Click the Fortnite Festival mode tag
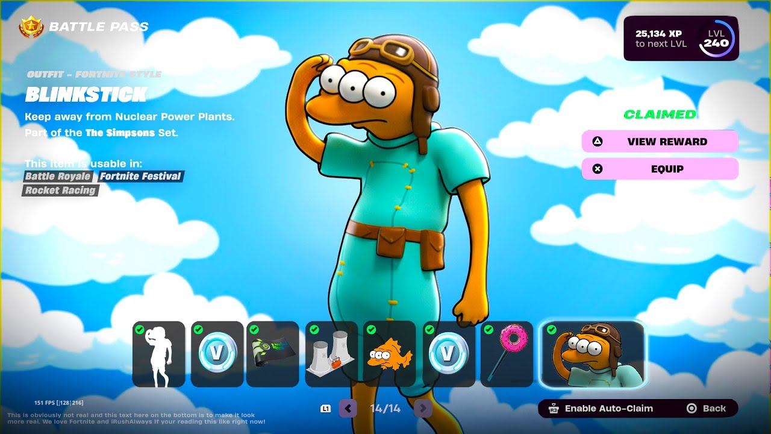 tap(140, 177)
